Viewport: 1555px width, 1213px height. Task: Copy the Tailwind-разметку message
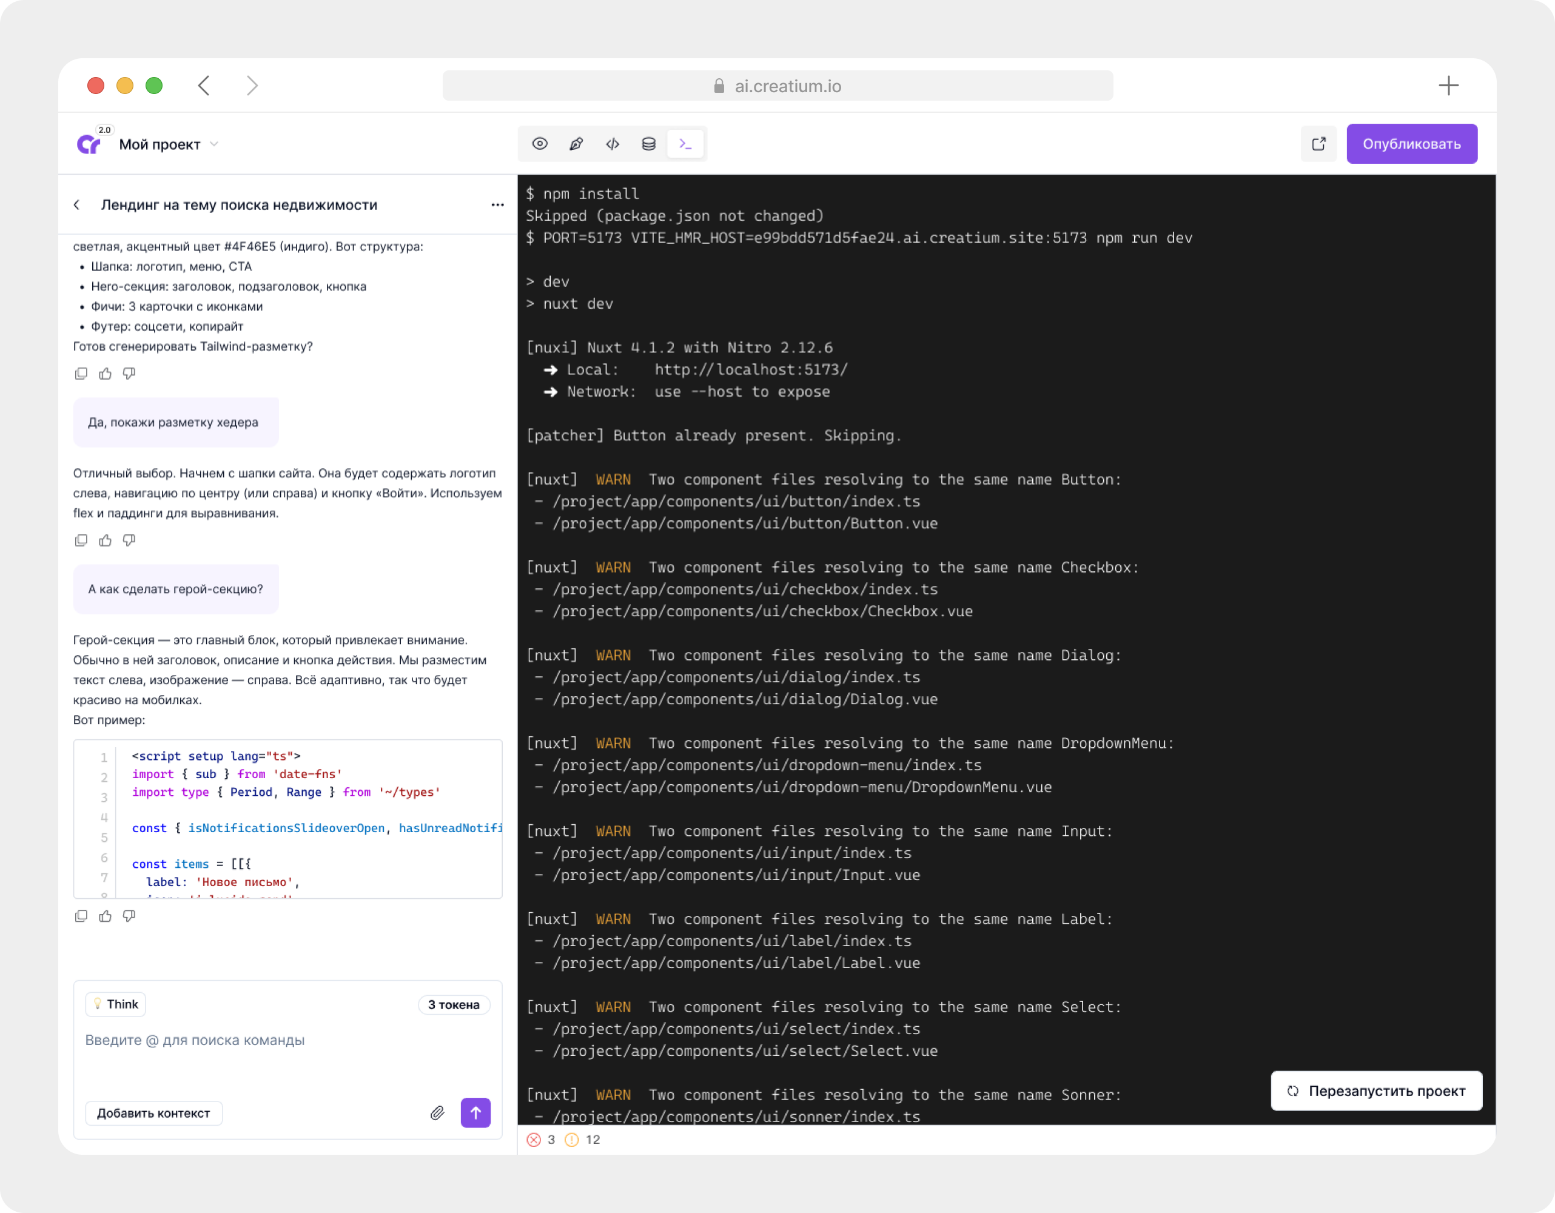click(81, 374)
